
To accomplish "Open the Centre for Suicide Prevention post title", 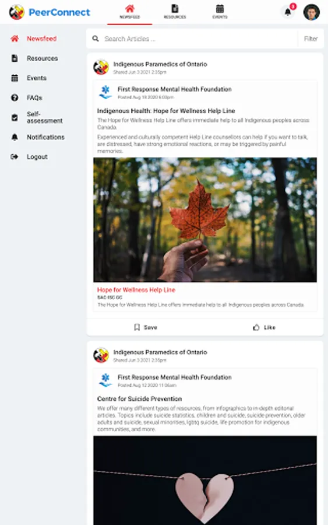I will tap(139, 399).
